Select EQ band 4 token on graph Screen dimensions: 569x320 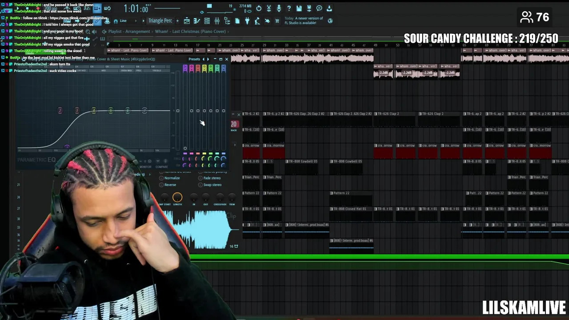[93, 110]
